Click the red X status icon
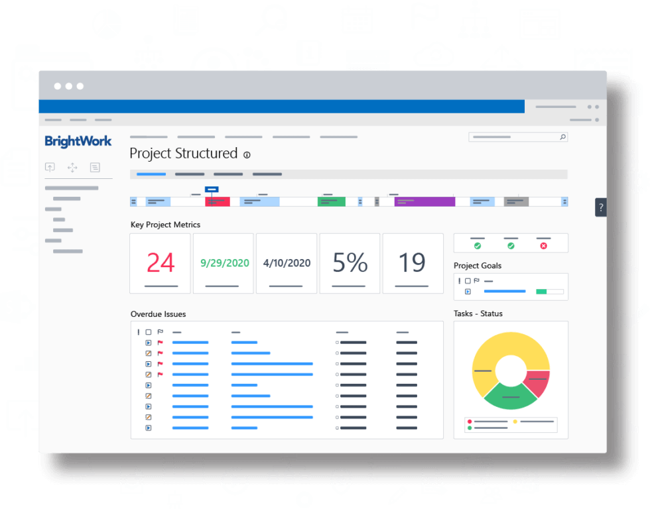This screenshot has height=509, width=650. pyautogui.click(x=544, y=245)
